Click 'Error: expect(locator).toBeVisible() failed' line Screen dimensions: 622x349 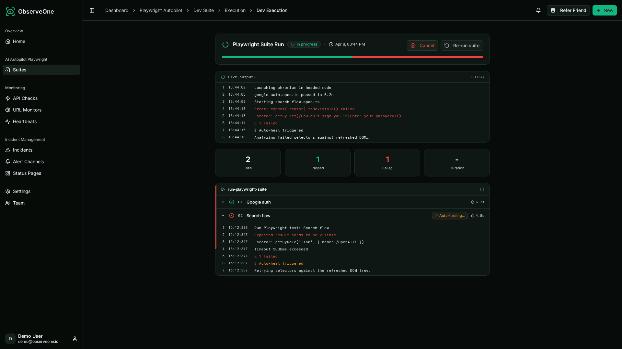tap(305, 109)
